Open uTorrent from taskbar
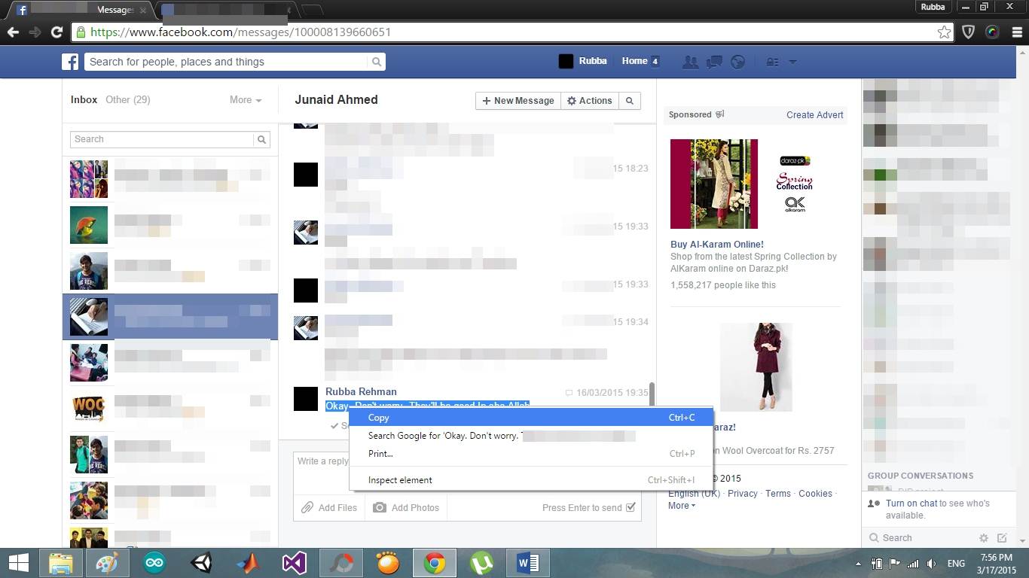The image size is (1029, 578). [481, 563]
